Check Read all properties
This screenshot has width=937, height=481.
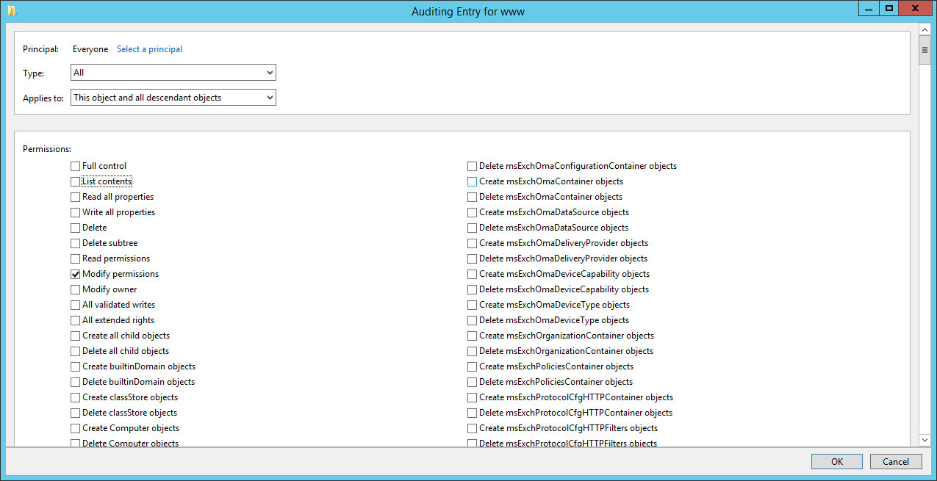(75, 197)
